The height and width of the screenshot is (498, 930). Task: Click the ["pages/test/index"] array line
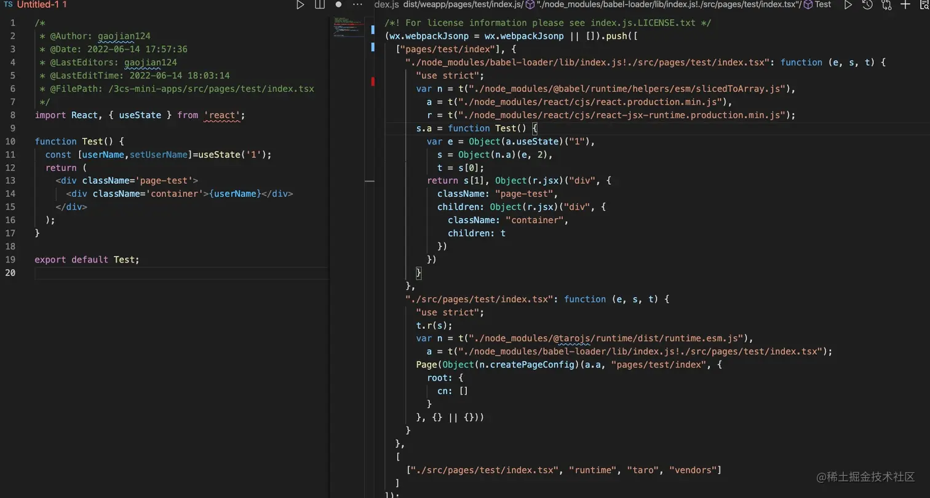pyautogui.click(x=456, y=49)
